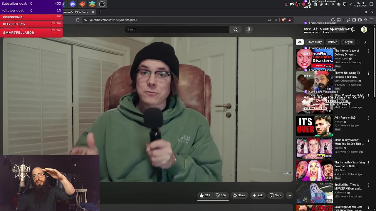Open Discord from the taskbar
This screenshot has height=211, width=376.
(73, 4)
